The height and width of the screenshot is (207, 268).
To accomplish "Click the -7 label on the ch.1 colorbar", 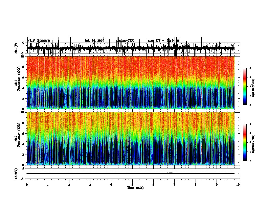I will (x=250, y=105).
